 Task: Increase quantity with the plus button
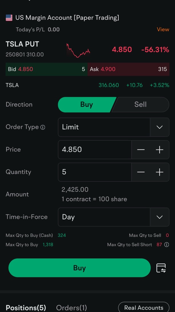click(160, 172)
